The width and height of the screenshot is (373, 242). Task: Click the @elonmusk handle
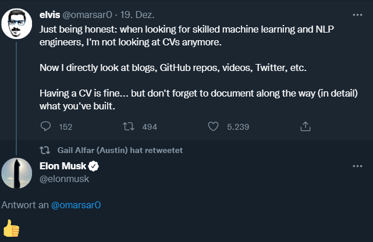click(64, 179)
